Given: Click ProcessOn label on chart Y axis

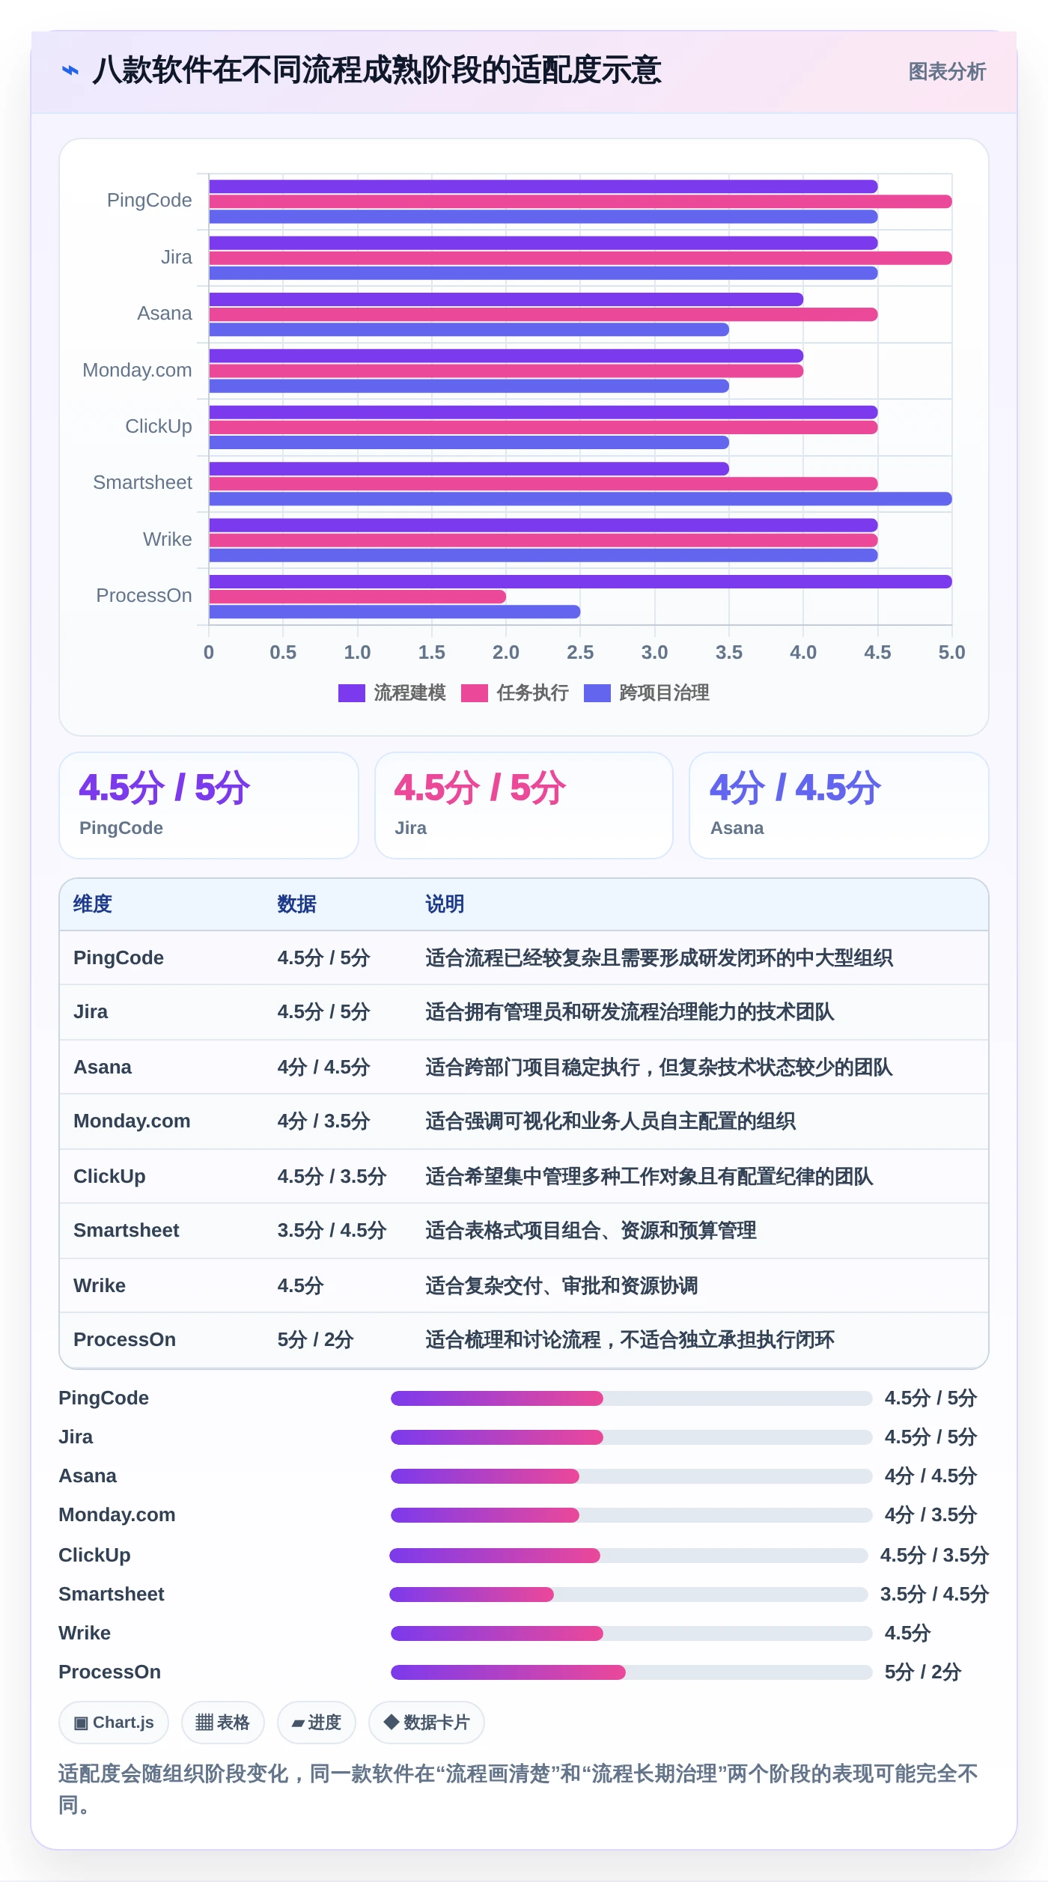Looking at the screenshot, I should (x=144, y=596).
